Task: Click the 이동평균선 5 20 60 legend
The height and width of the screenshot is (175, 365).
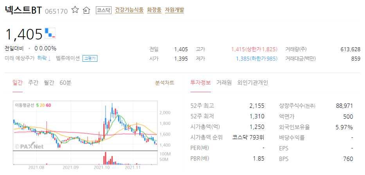Action: pos(33,105)
